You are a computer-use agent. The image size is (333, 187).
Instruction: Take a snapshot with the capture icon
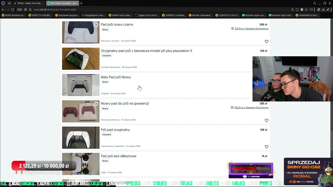pos(297,10)
